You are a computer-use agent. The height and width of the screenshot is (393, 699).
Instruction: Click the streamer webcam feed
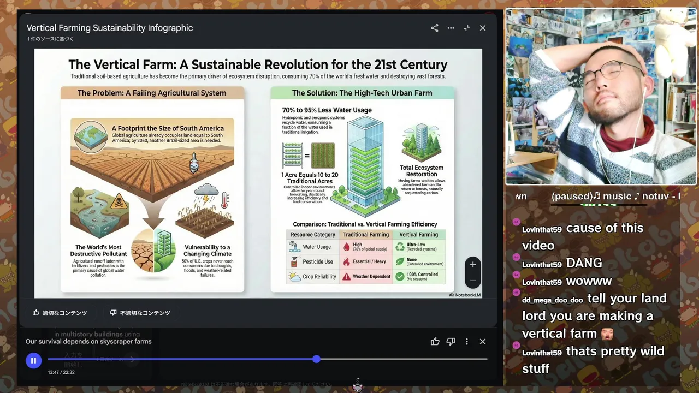[x=601, y=97]
